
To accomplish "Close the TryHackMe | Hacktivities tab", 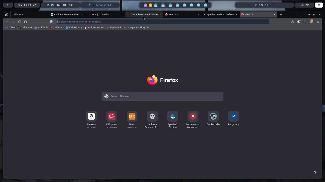I will (160, 14).
